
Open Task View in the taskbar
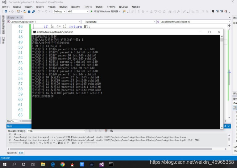tap(33, 164)
